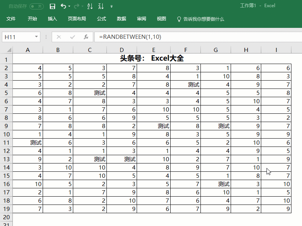Click the Redo arrow icon
302x226 pixels.
[x=77, y=6]
